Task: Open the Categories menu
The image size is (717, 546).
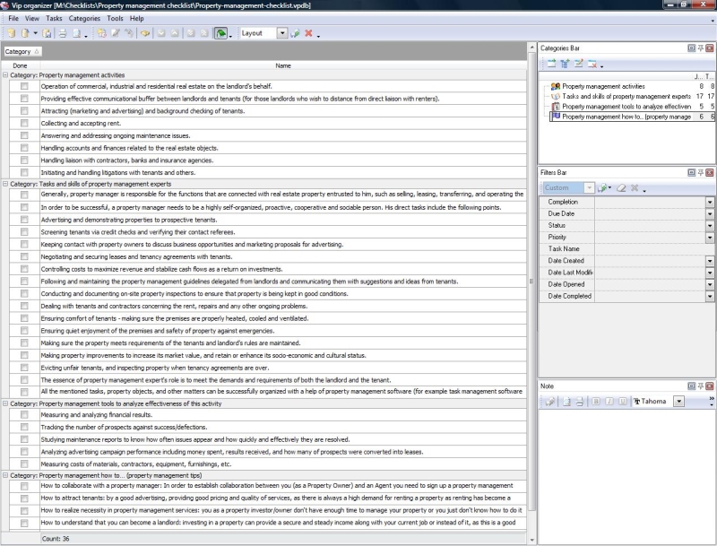Action: (84, 18)
